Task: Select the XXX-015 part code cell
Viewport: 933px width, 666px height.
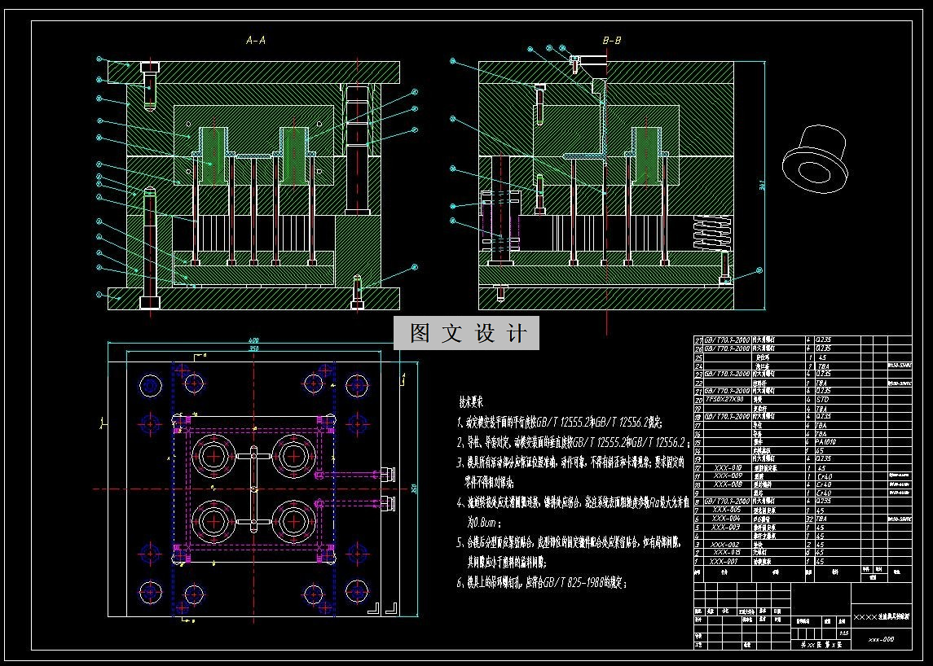Action: tap(727, 553)
